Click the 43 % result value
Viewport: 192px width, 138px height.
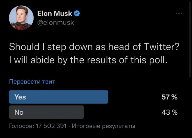point(169,112)
